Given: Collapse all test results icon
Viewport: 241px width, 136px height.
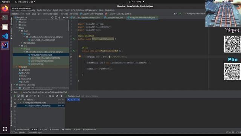Looking at the screenshot, I should [x=38, y=96].
